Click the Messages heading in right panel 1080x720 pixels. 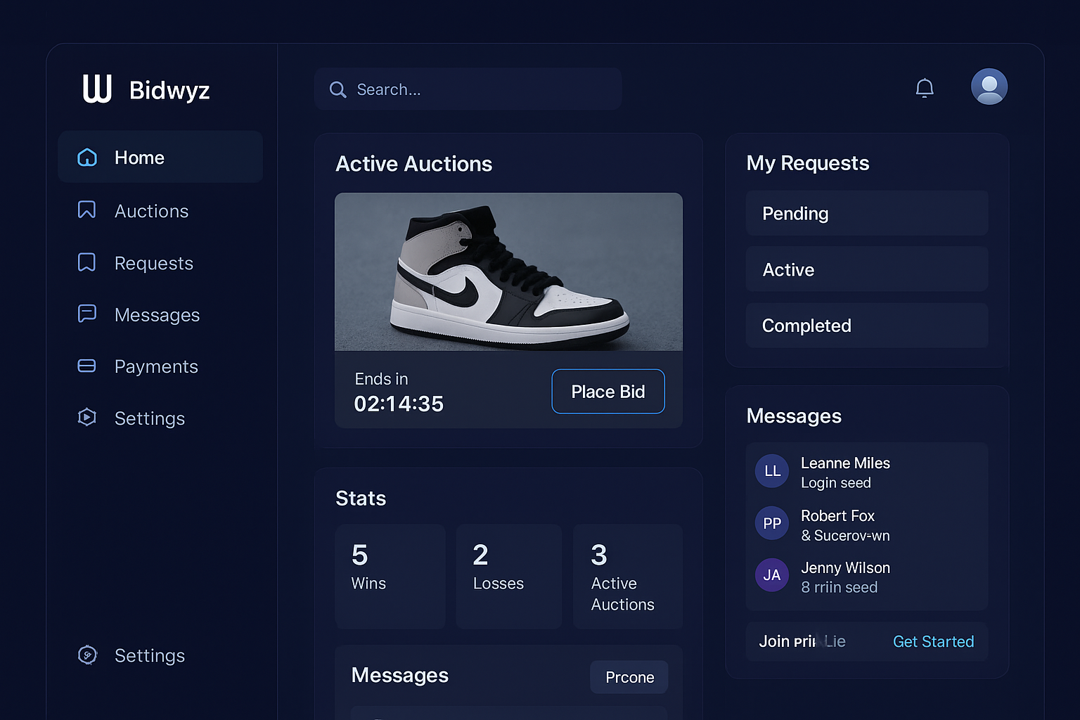(794, 416)
